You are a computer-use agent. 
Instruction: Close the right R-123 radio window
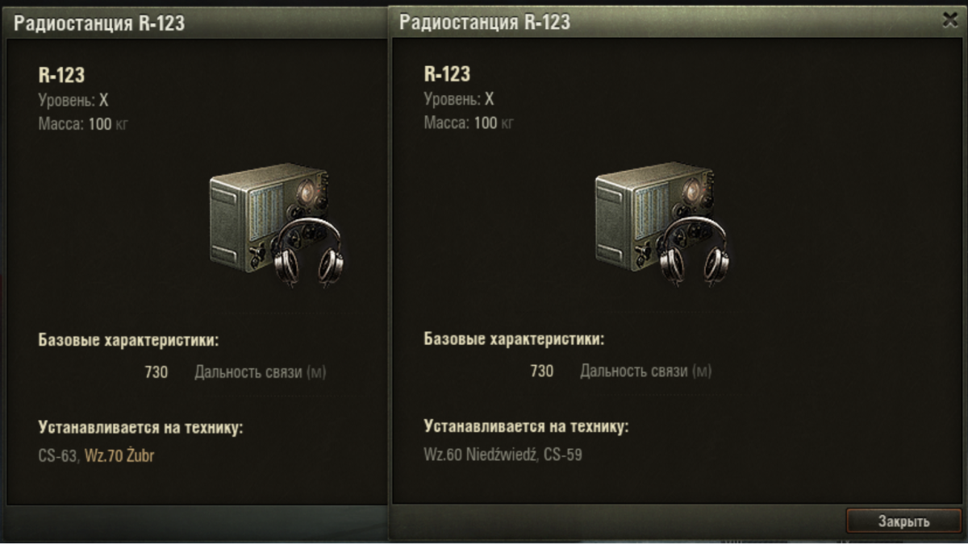(x=949, y=22)
